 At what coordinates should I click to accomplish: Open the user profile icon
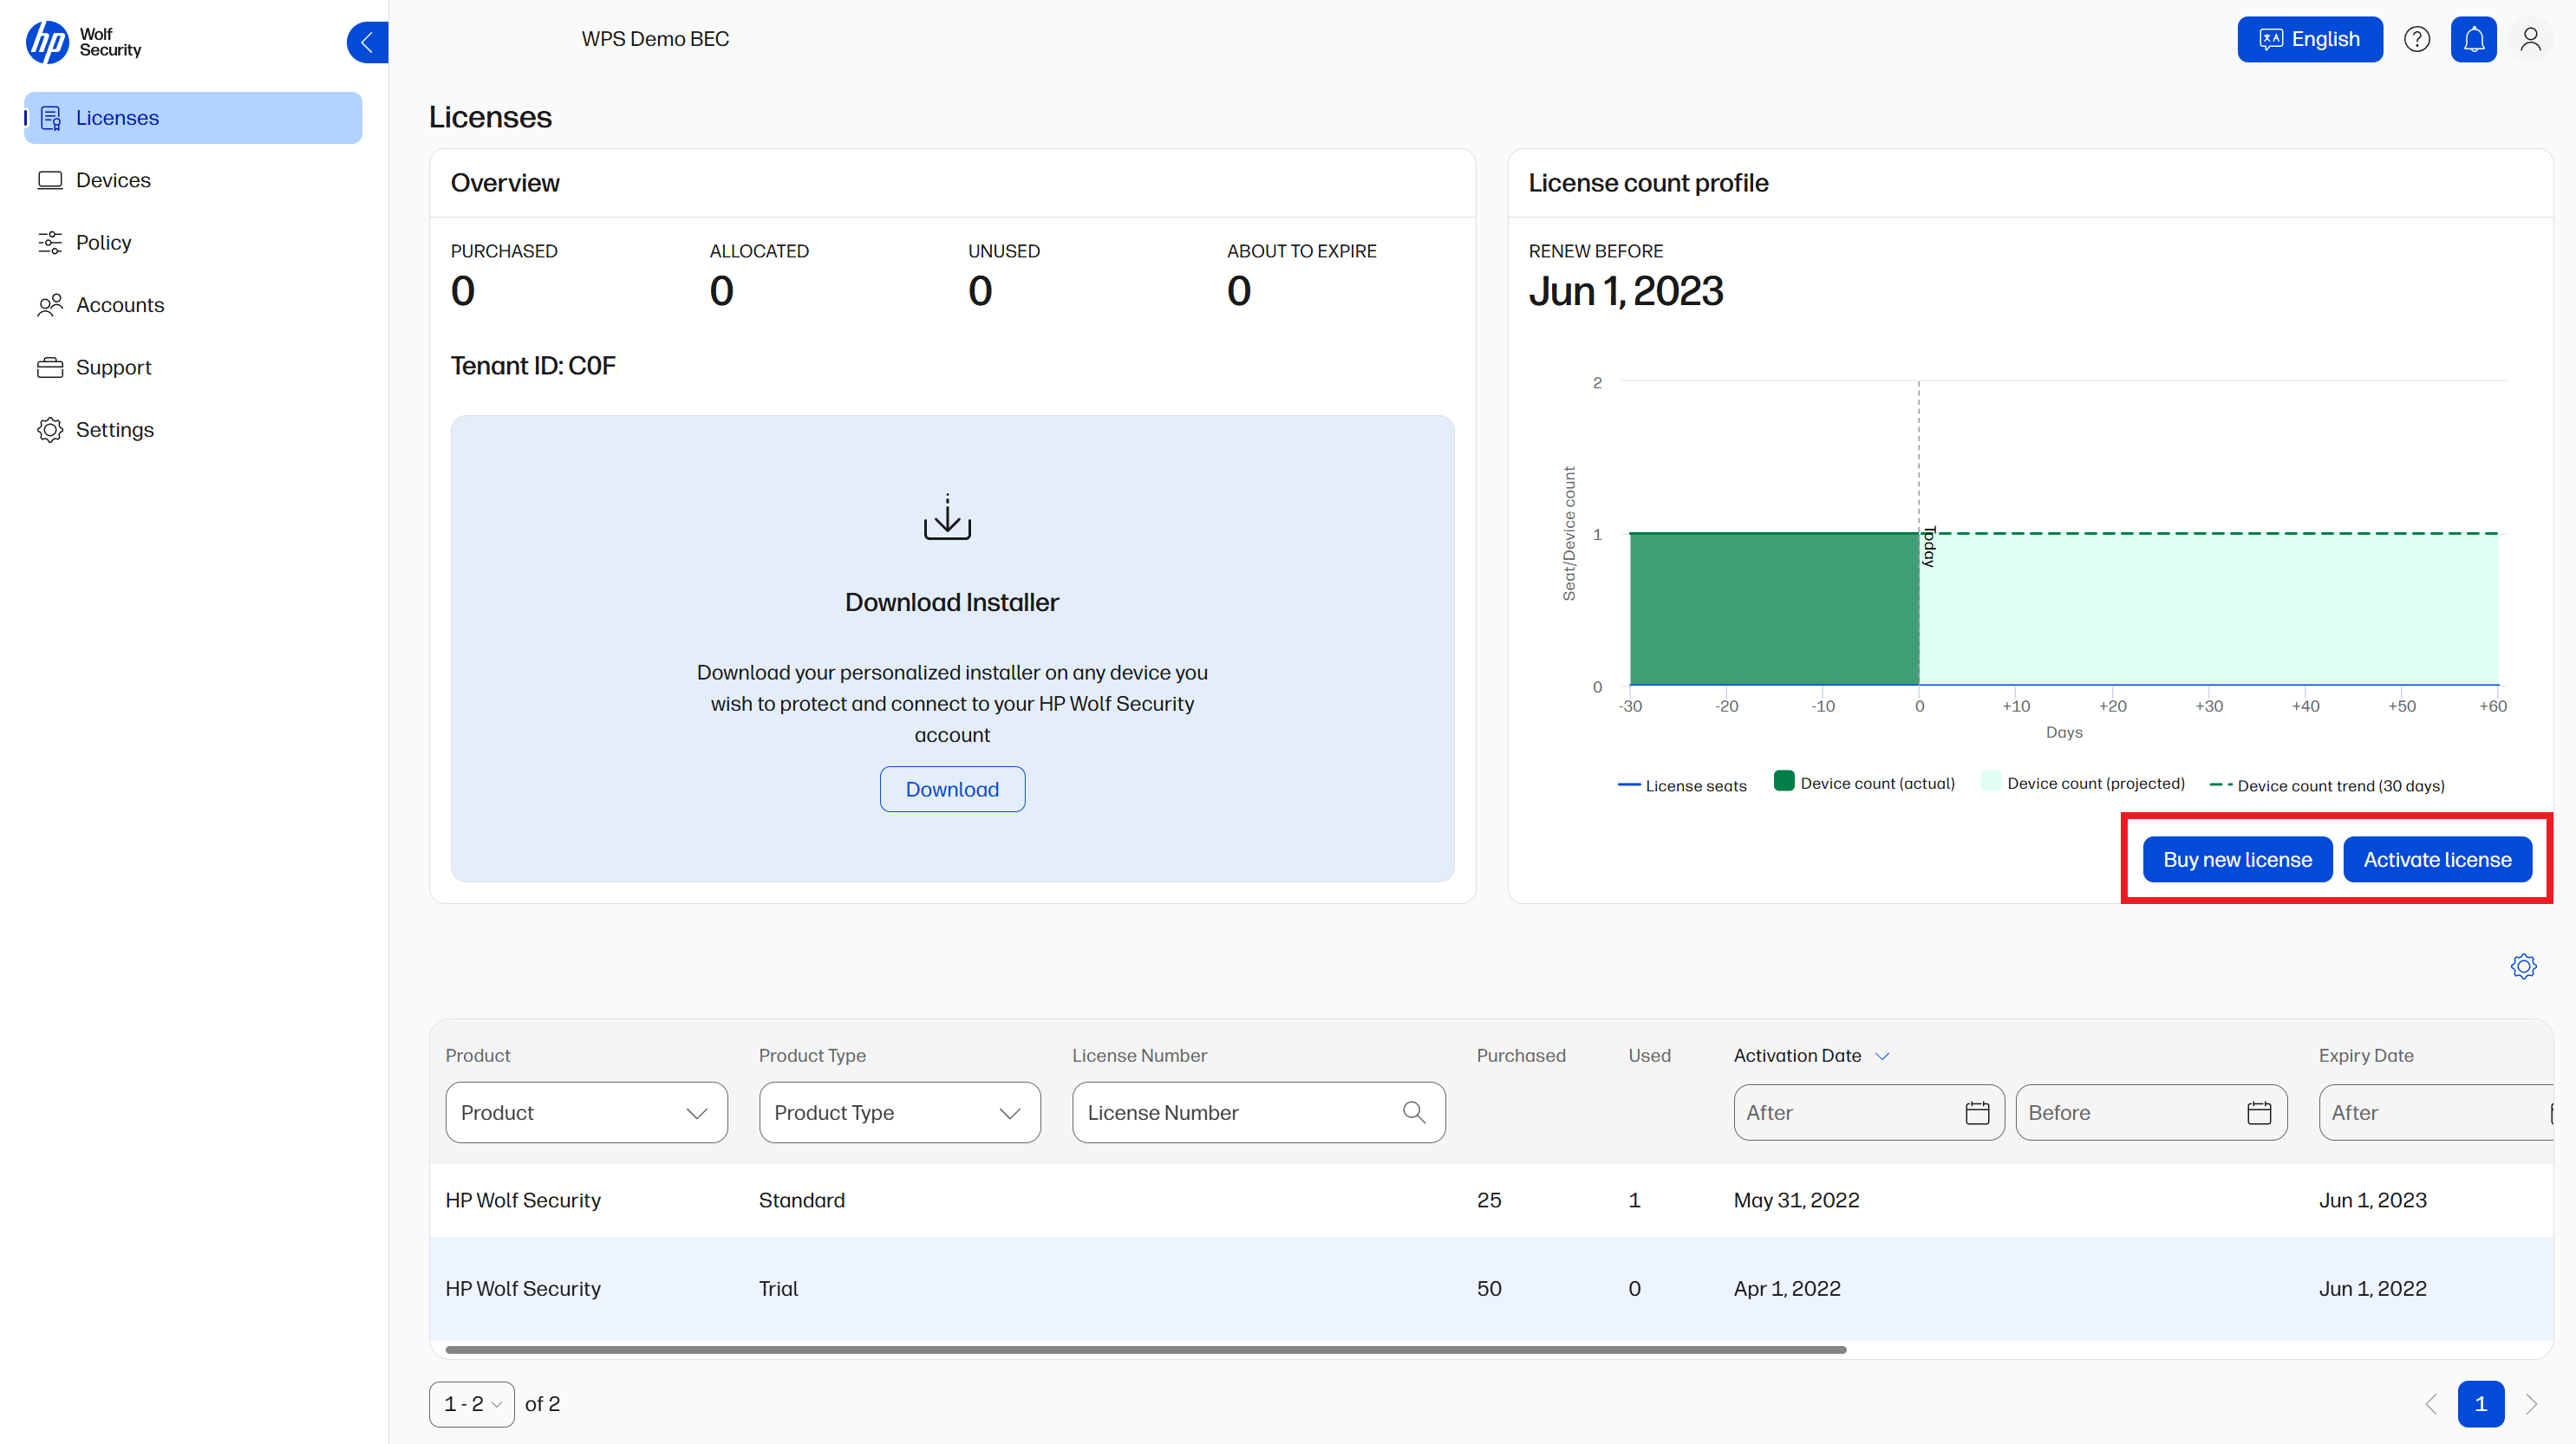(2531, 39)
